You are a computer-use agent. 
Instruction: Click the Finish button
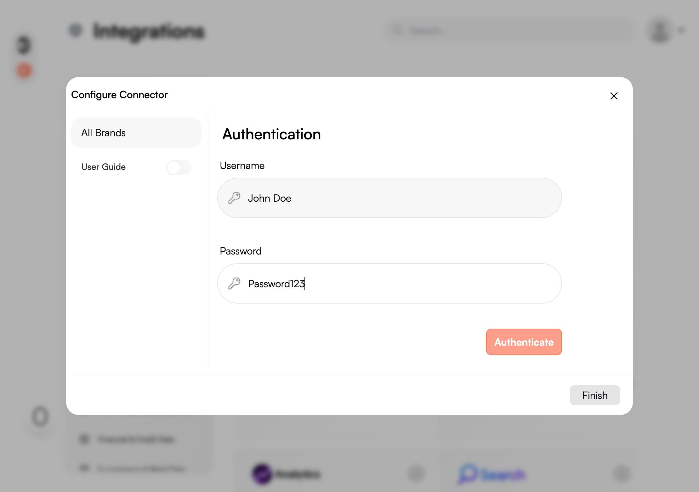tap(595, 395)
